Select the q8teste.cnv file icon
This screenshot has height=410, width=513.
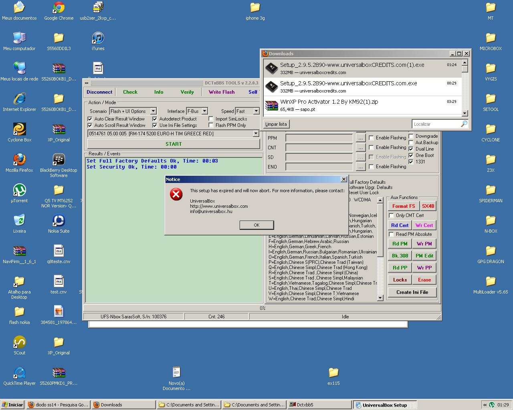59,254
